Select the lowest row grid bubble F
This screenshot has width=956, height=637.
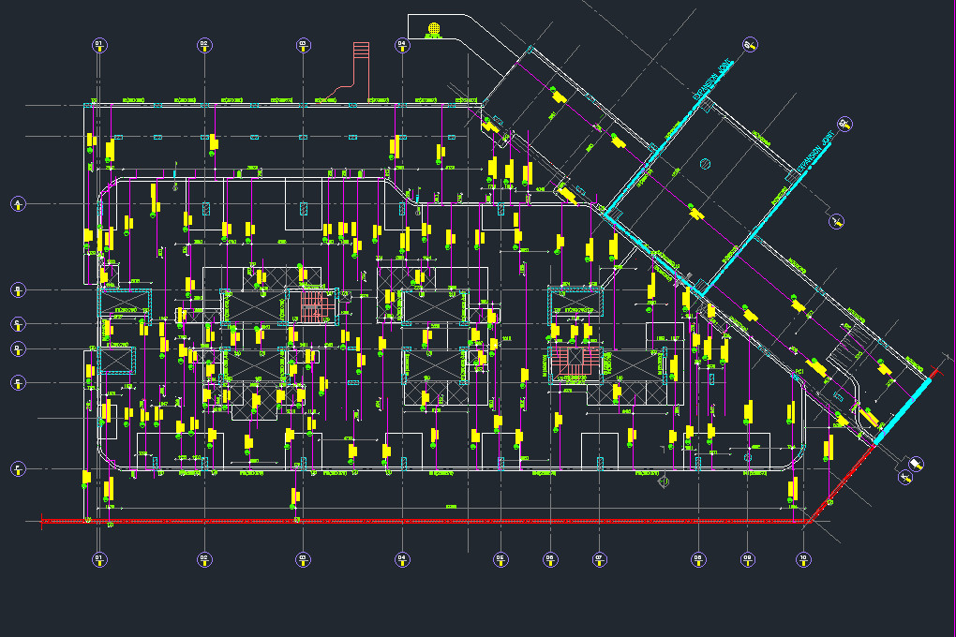(x=19, y=468)
